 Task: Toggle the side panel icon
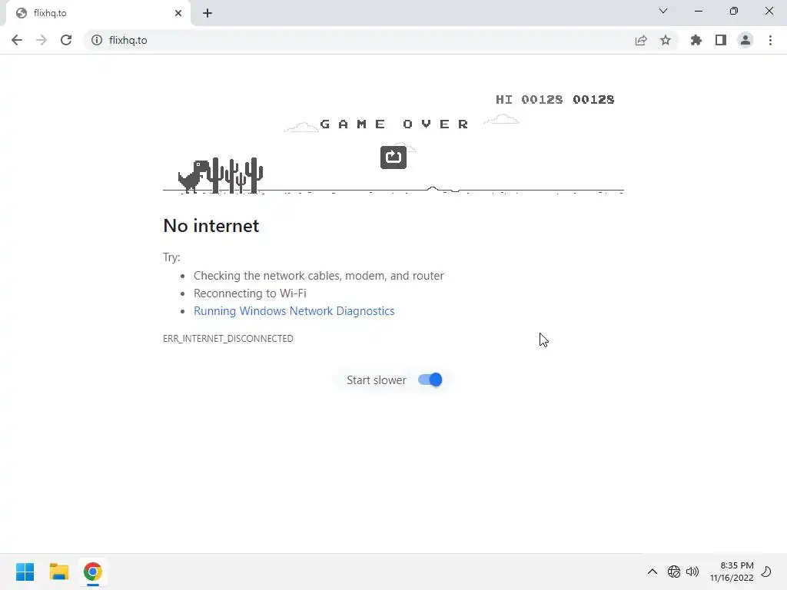[x=721, y=40]
